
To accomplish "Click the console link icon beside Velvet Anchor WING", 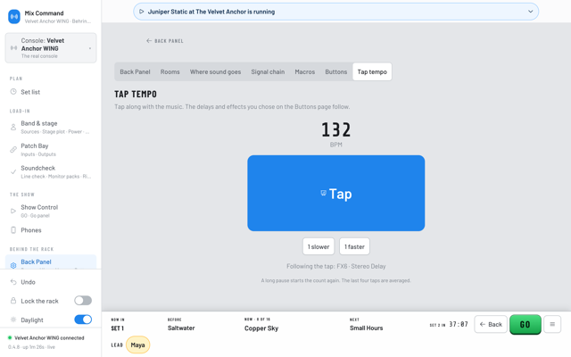I will coord(14,48).
